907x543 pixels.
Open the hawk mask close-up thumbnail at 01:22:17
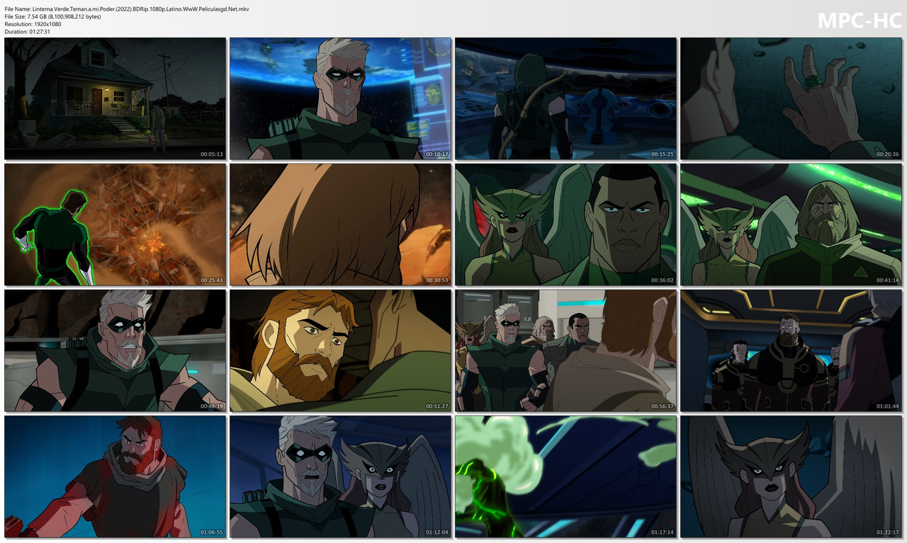point(791,476)
